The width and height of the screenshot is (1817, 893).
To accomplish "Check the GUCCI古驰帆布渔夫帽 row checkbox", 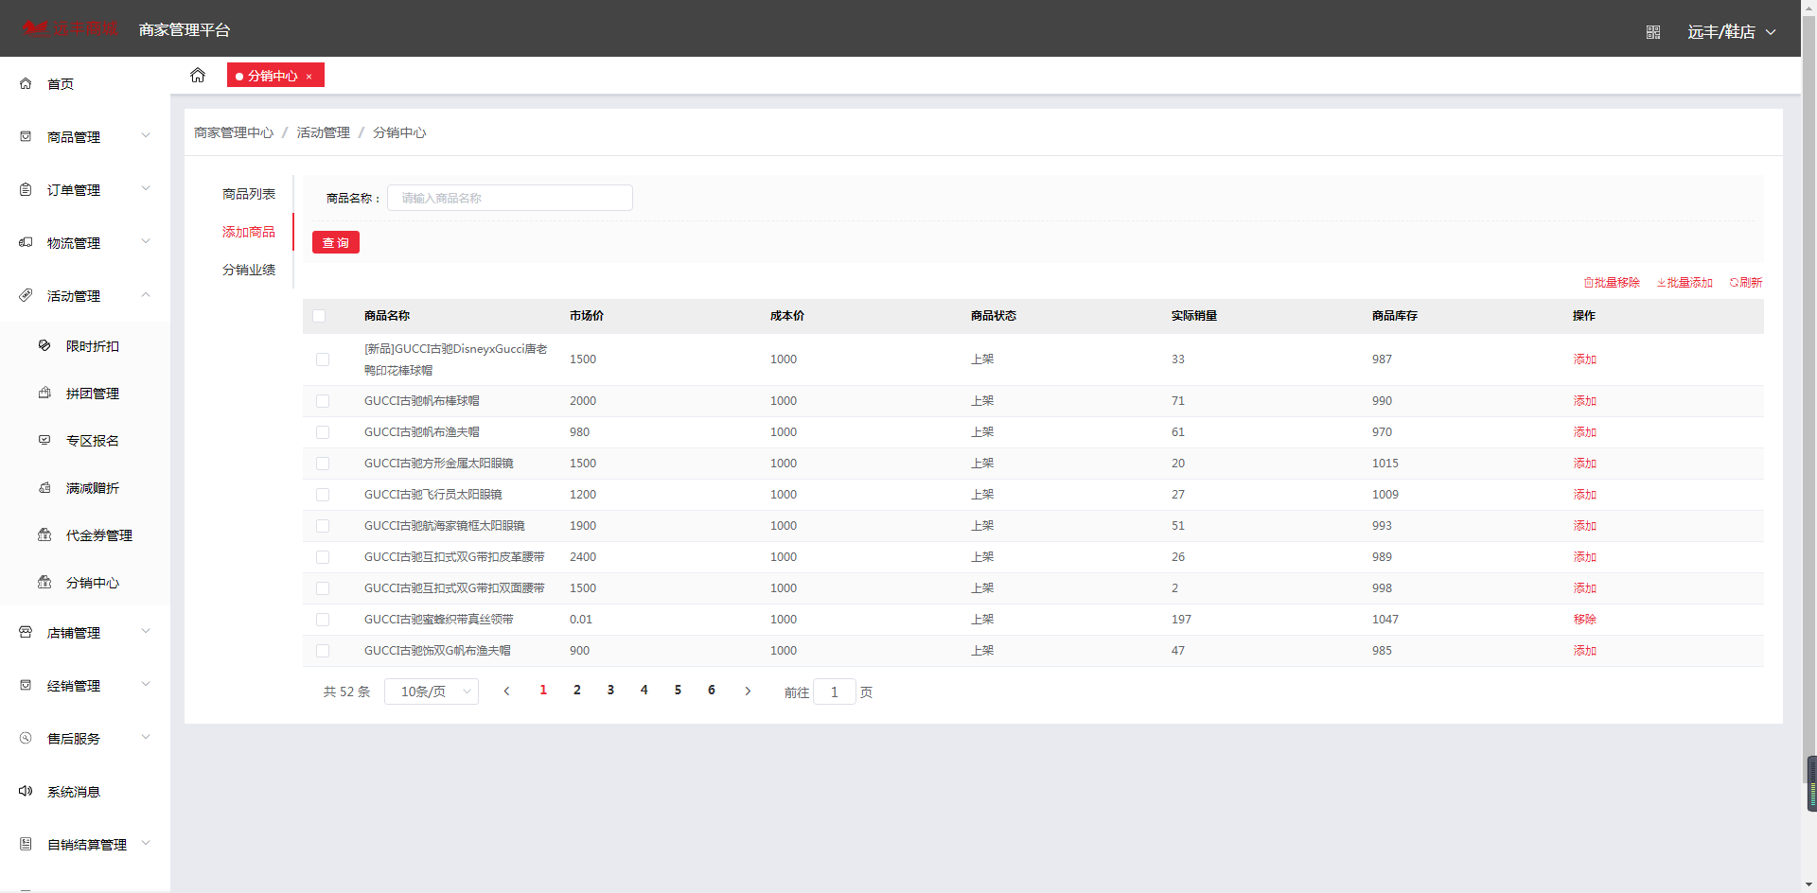I will pos(323,432).
